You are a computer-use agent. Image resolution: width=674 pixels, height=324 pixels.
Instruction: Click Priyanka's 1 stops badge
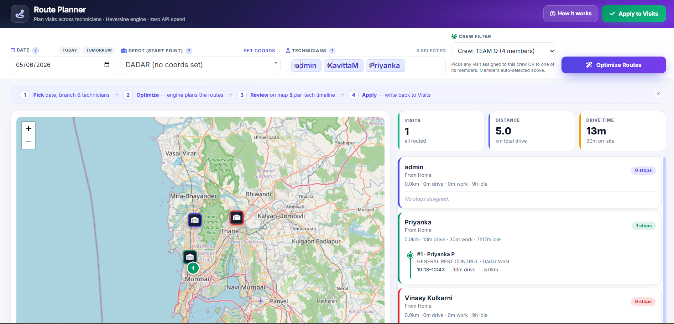644,226
